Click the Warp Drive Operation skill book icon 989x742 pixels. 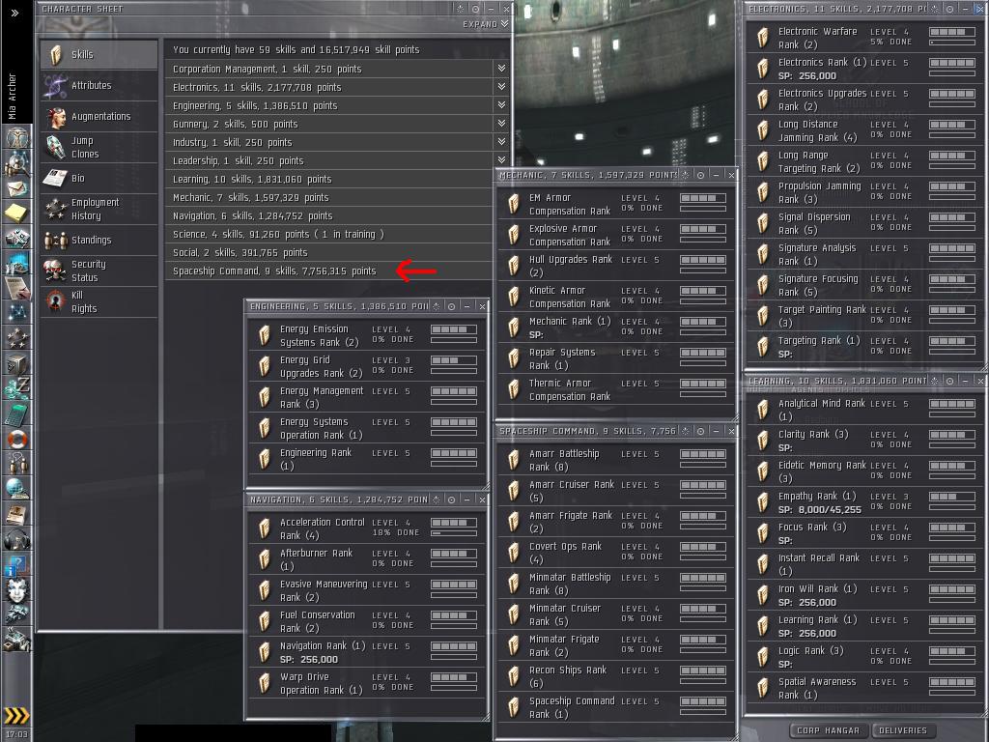265,683
